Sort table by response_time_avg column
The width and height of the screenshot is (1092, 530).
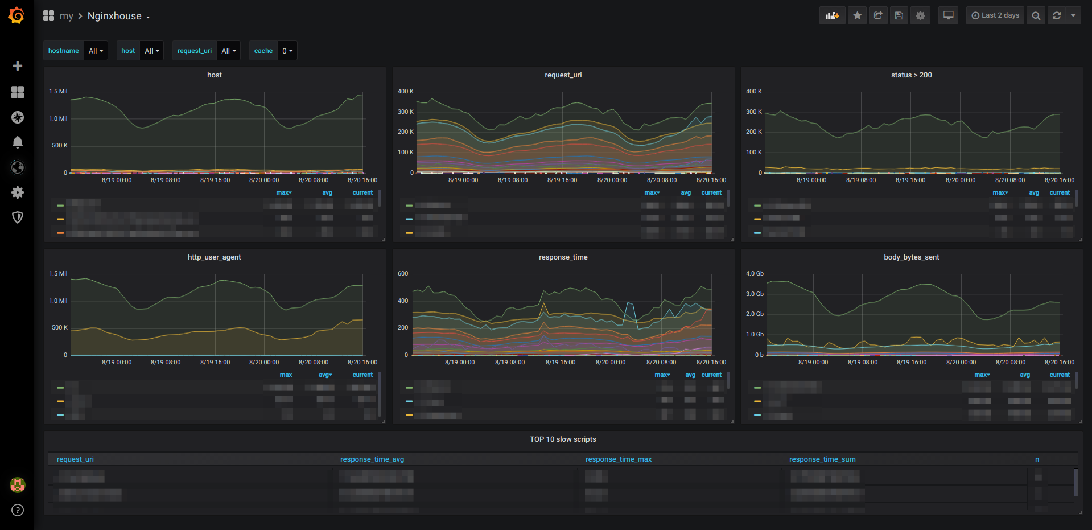tap(372, 459)
